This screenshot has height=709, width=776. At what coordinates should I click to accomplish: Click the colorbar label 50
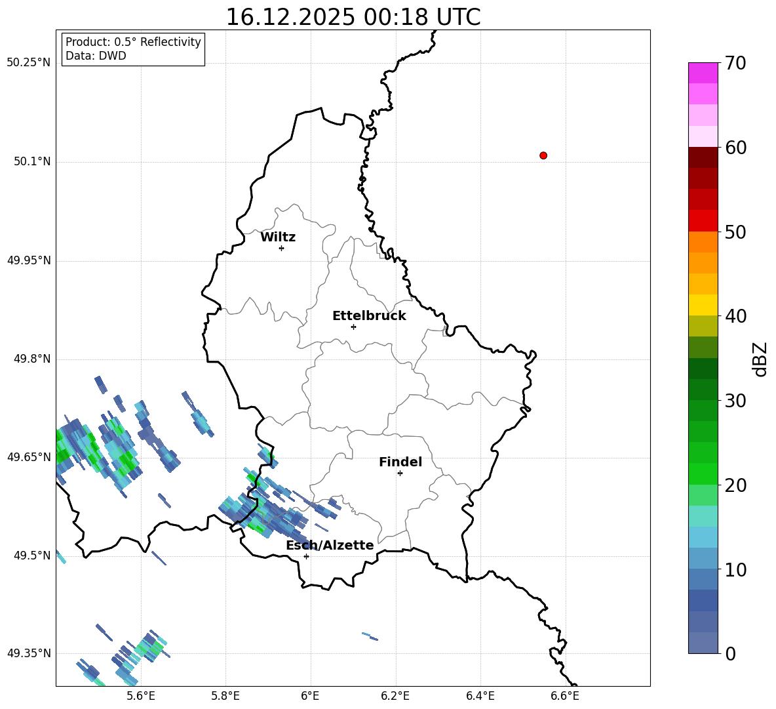click(x=735, y=232)
